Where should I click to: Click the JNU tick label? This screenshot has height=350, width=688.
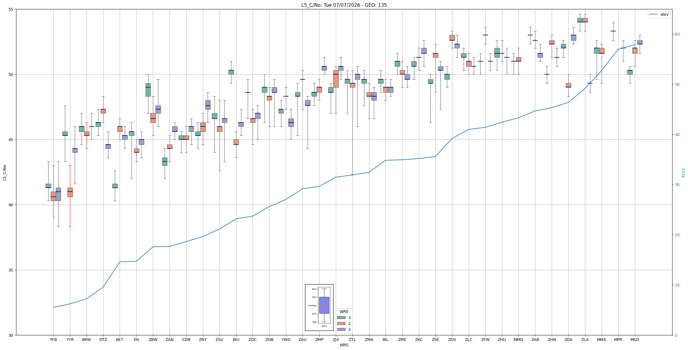click(x=236, y=340)
